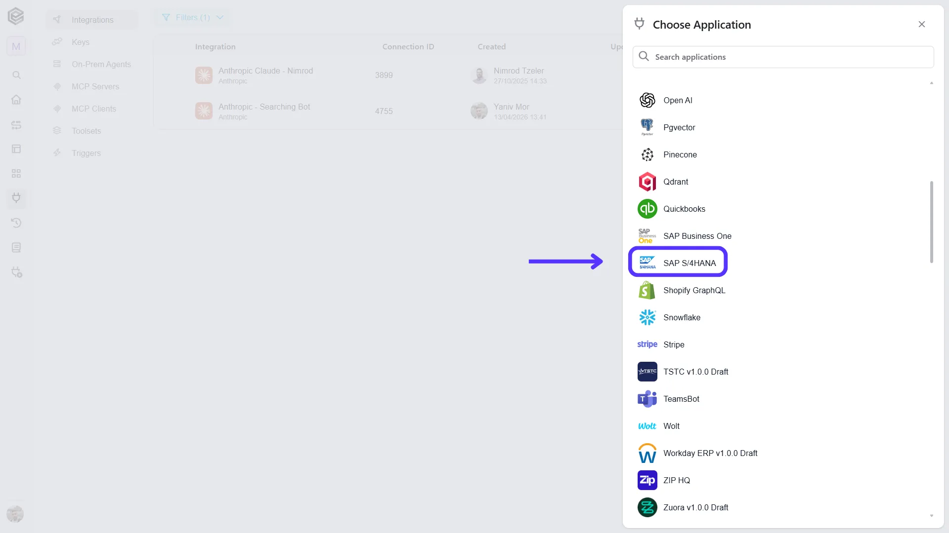Viewport: 949px width, 533px height.
Task: Select the Snowflake application name
Action: pyautogui.click(x=682, y=317)
